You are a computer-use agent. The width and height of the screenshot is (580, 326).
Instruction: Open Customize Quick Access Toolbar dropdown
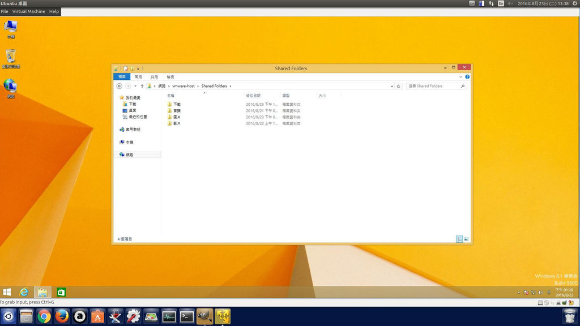[x=138, y=68]
